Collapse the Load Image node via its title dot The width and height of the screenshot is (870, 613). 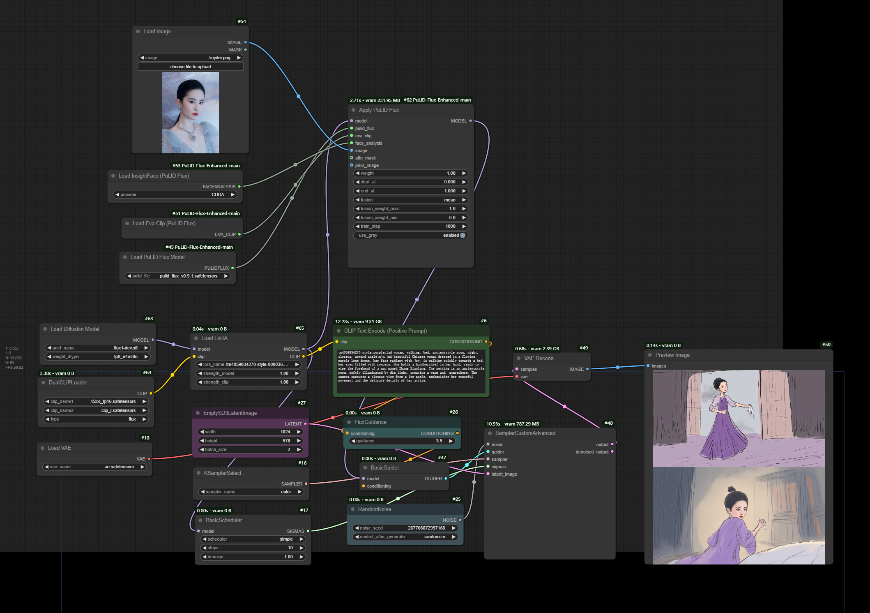coord(137,31)
